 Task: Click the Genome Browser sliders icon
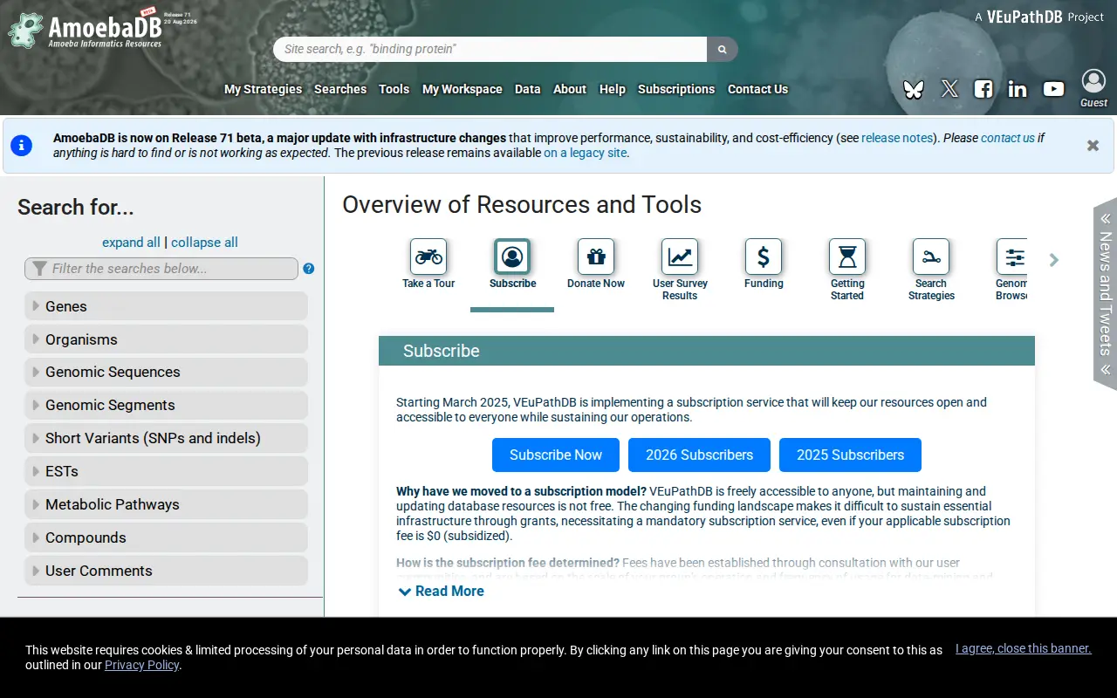pos(1012,257)
